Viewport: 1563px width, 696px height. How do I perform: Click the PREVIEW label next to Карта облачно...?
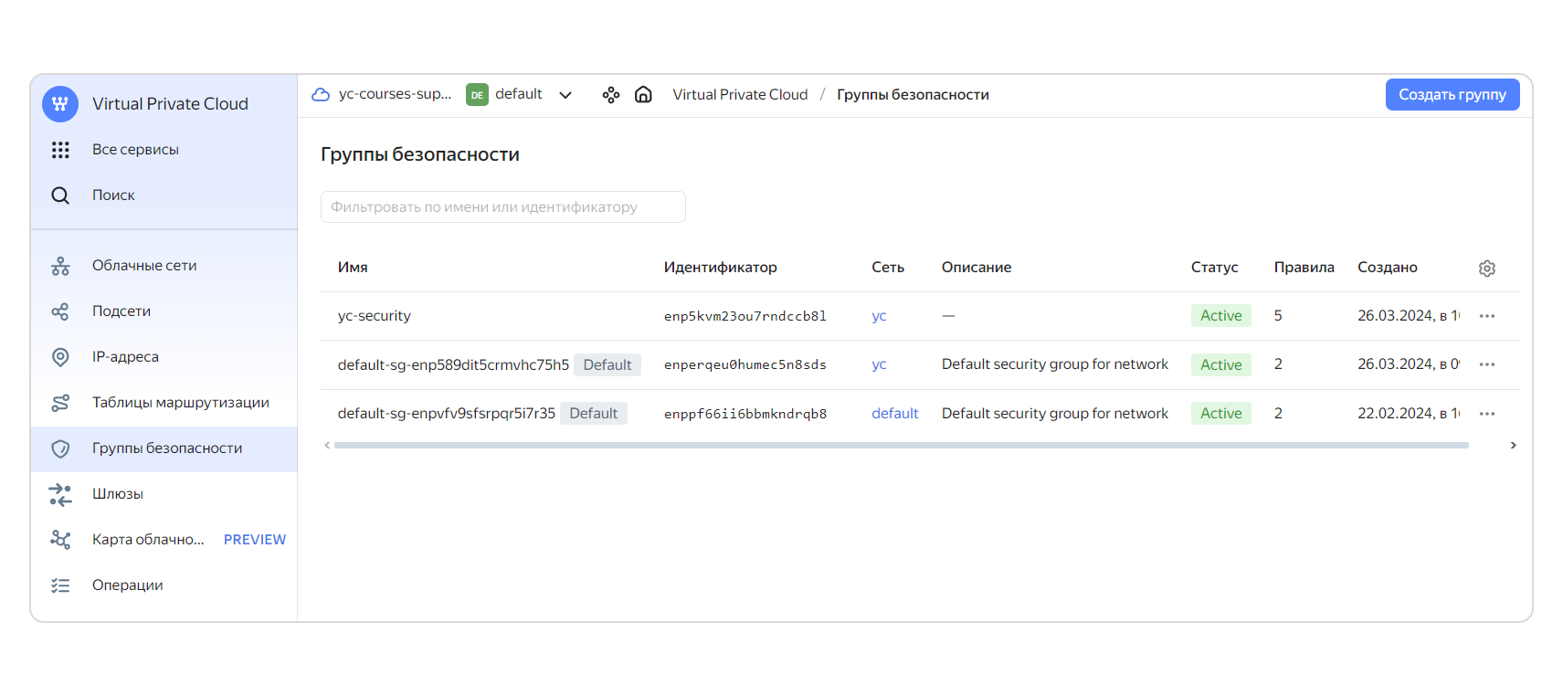[x=255, y=540]
